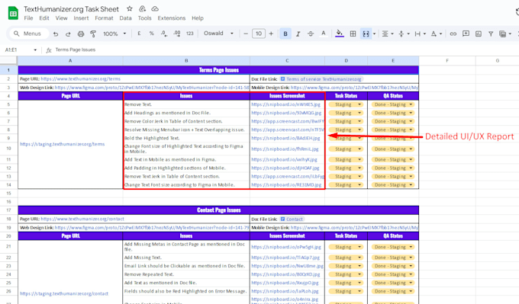Open the Extensions menu
519x304 pixels.
pyautogui.click(x=172, y=18)
